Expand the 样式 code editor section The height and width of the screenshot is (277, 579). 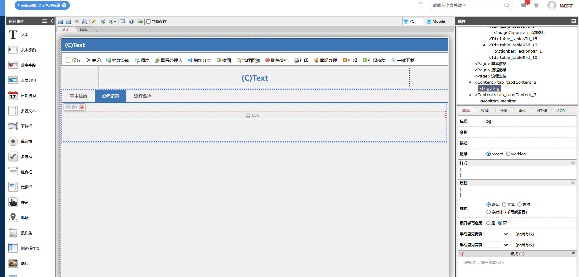click(573, 163)
